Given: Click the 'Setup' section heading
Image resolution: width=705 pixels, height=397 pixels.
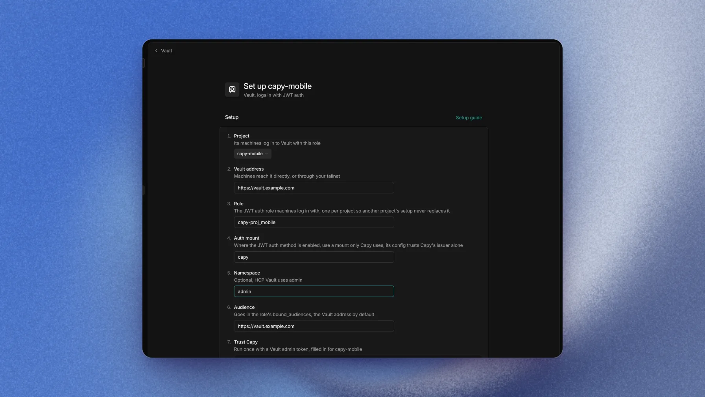Looking at the screenshot, I should click(232, 117).
